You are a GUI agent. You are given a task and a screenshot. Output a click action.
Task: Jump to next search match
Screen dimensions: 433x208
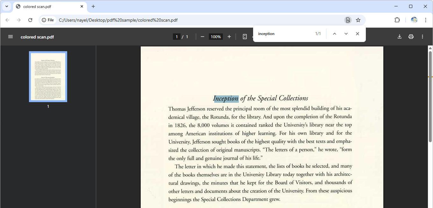pos(346,34)
